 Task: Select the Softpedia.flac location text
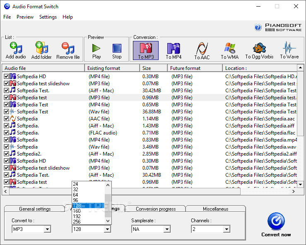tap(260, 133)
